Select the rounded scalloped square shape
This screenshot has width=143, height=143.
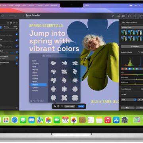coord(75,98)
